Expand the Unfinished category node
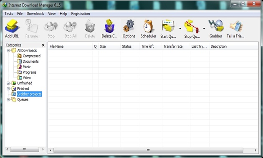Screen dimensions: 263x158 click(x=8, y=83)
